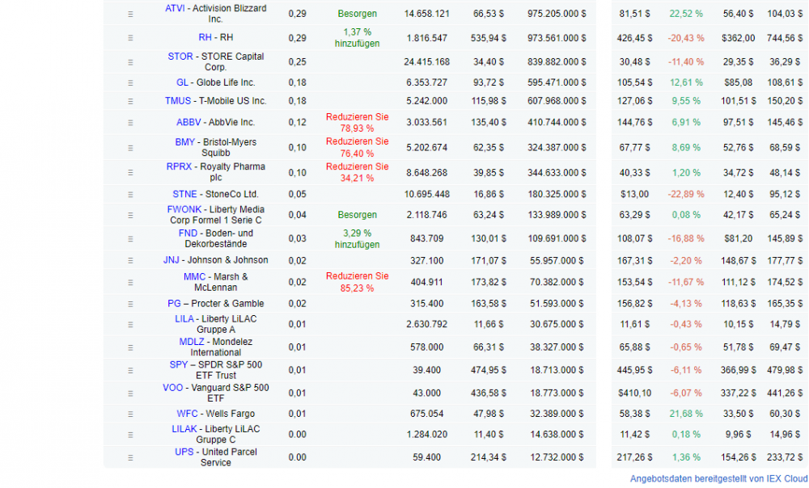Follow the STNE ticker link
Screen dimensions: 809x488
[x=184, y=194]
